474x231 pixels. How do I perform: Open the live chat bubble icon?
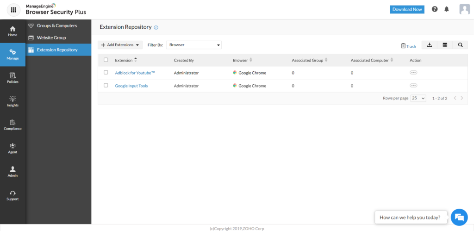pos(459,217)
